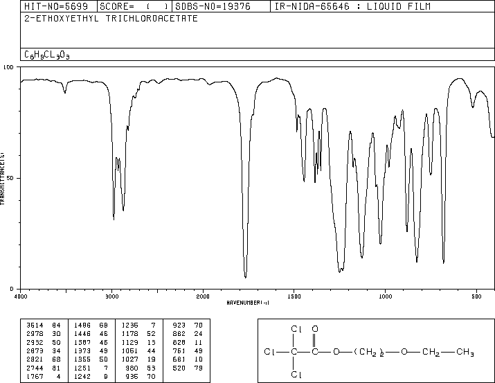Select peak value 1446 in the table

click(x=82, y=334)
